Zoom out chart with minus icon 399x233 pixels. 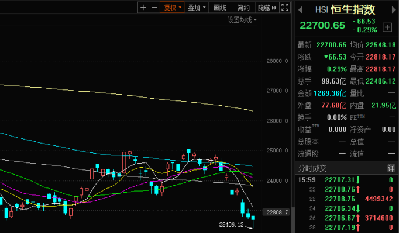coord(154,8)
